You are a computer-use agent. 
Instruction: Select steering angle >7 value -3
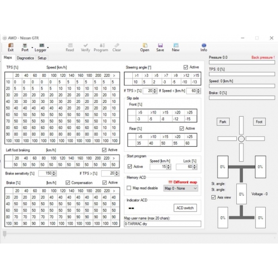pos(166,82)
